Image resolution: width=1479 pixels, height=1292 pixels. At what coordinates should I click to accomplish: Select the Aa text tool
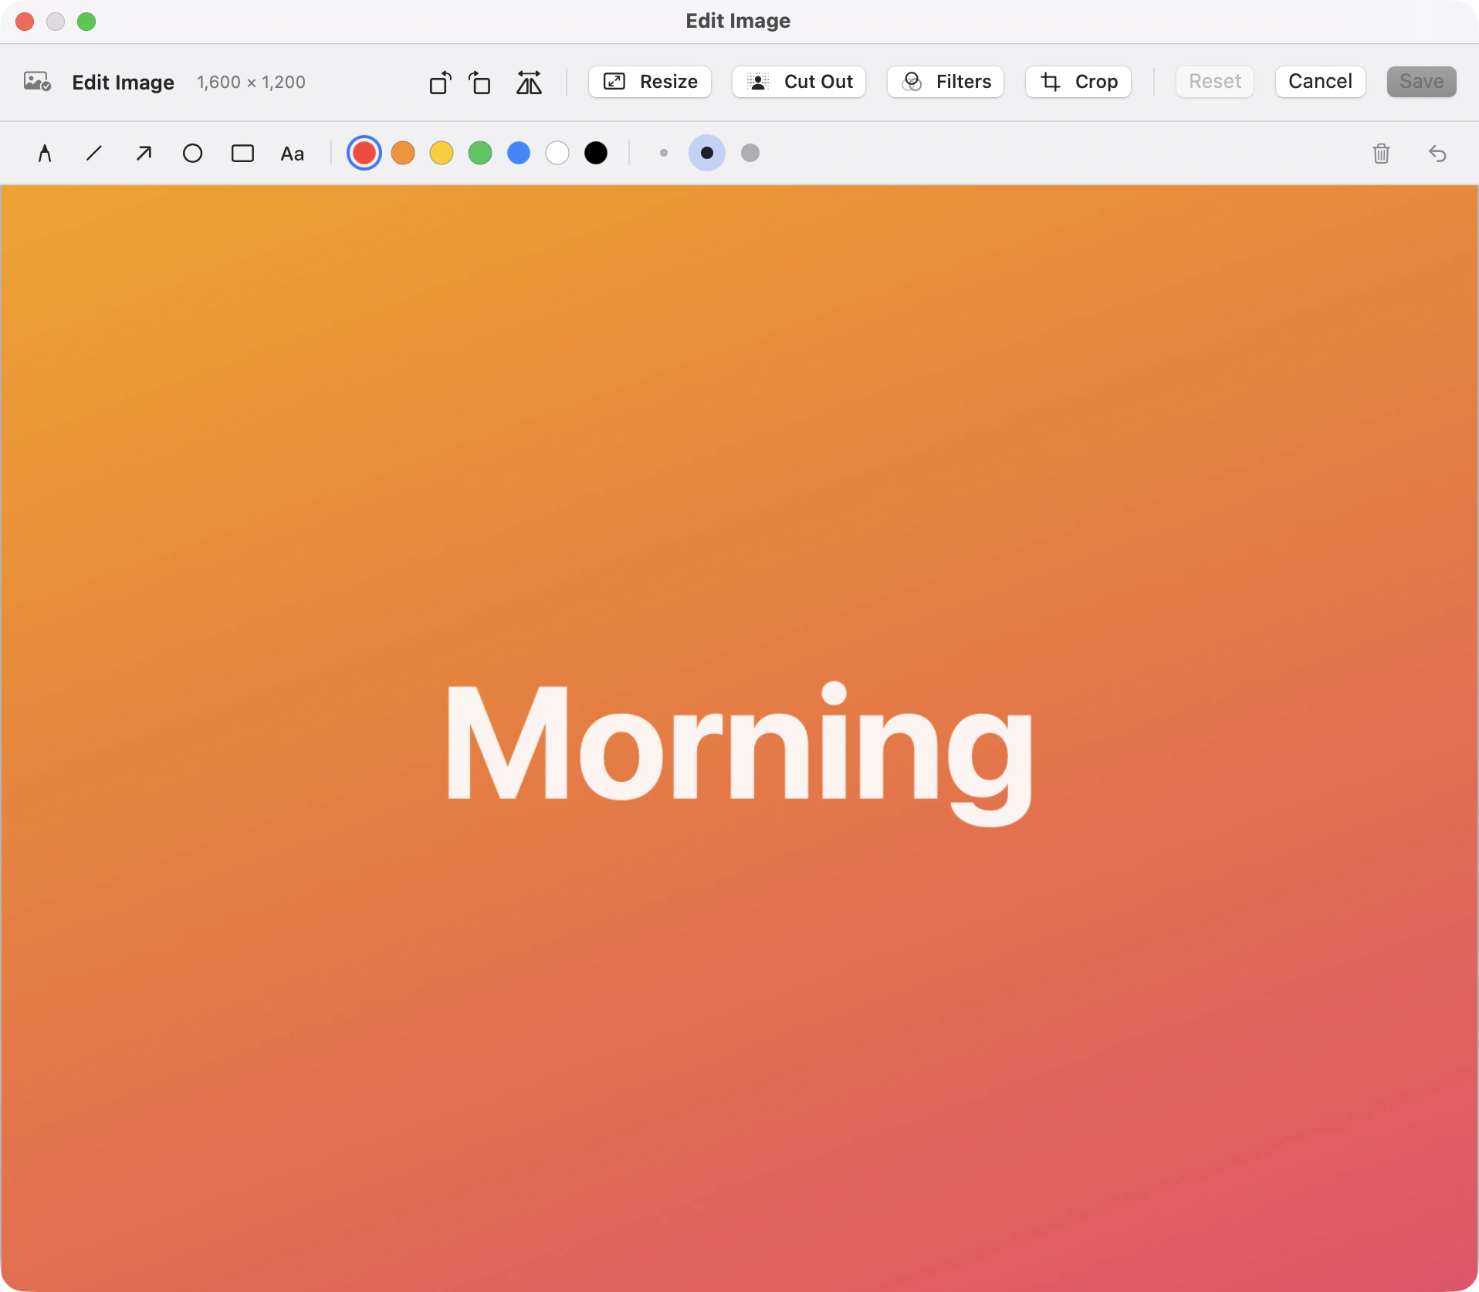click(292, 154)
